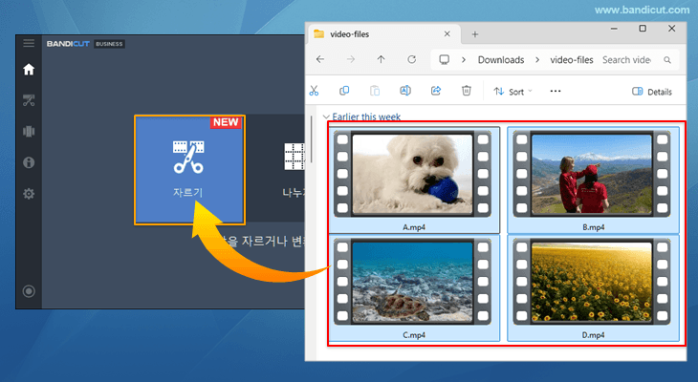Click the Explorer Rename icon
Viewport: 698px width, 382px height.
(405, 91)
